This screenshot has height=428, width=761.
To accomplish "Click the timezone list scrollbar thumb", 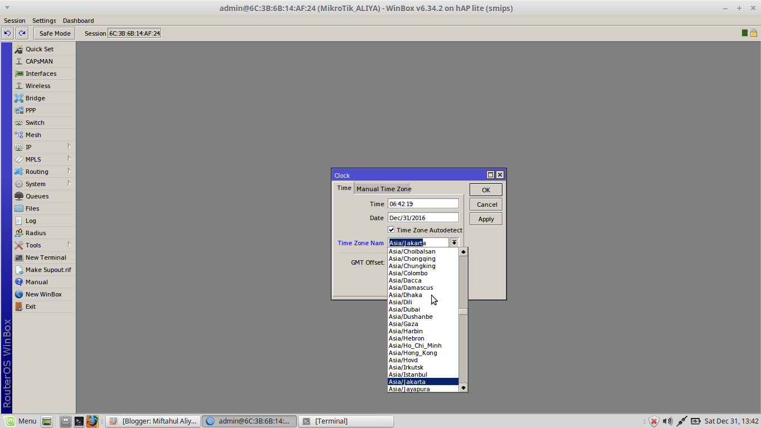I will [x=464, y=312].
